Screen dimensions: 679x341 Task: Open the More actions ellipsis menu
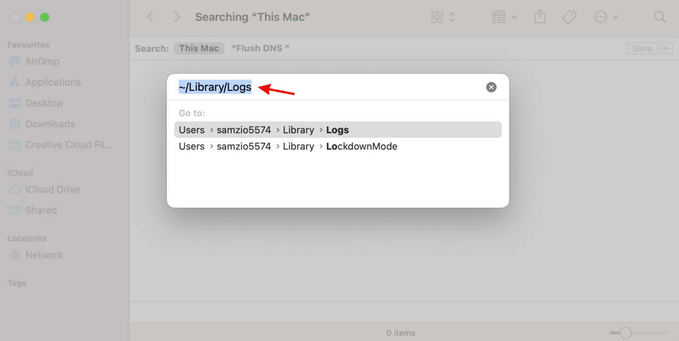click(606, 17)
